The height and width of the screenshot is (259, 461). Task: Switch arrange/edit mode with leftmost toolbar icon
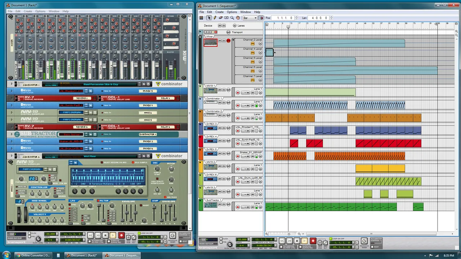(201, 18)
